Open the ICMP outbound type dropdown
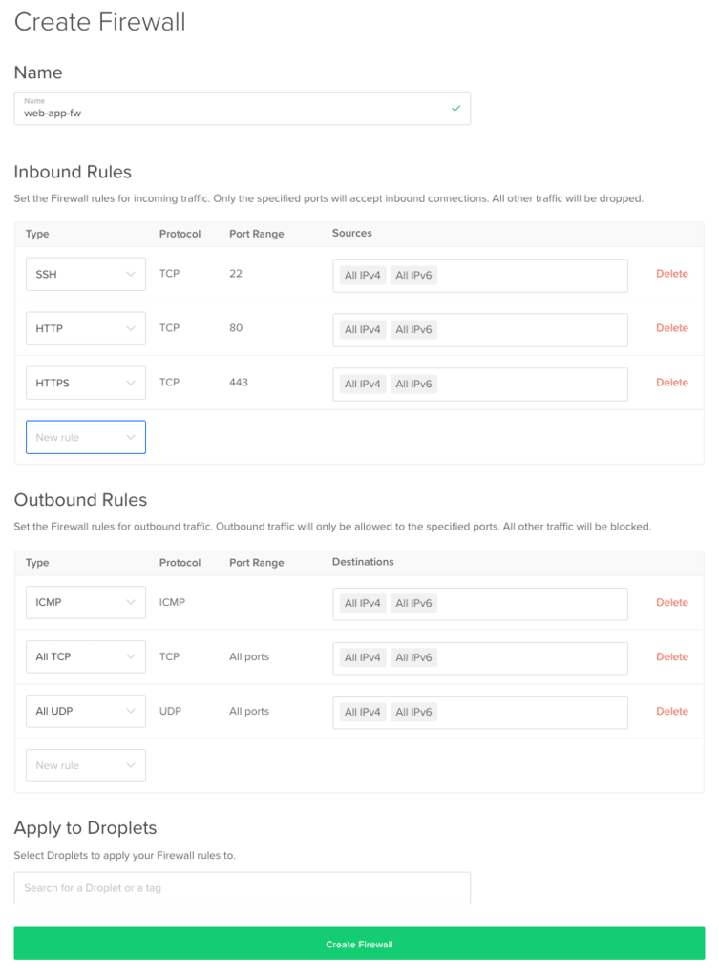The width and height of the screenshot is (719, 977). click(x=85, y=603)
